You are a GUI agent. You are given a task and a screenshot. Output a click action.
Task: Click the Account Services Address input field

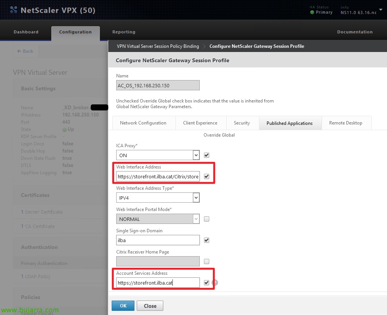click(x=158, y=282)
